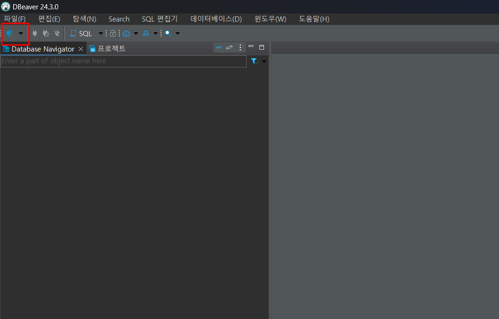Expand the dashboard gauge dropdown arrow

(x=136, y=33)
